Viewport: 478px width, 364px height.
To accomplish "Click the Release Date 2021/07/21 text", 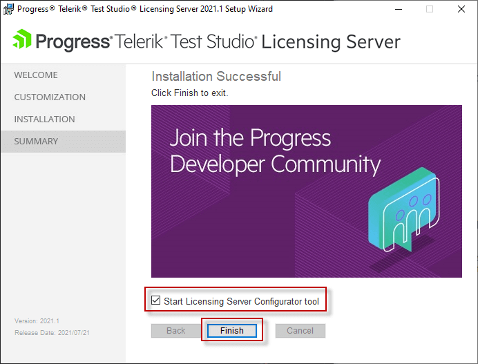I will (52, 333).
